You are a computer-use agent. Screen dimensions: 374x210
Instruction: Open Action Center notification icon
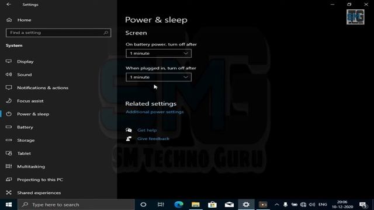tap(363, 205)
